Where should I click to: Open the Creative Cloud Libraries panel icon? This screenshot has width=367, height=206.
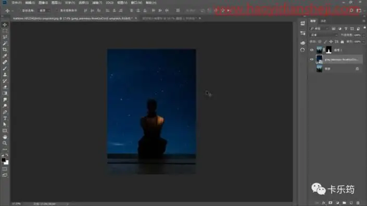click(x=302, y=43)
